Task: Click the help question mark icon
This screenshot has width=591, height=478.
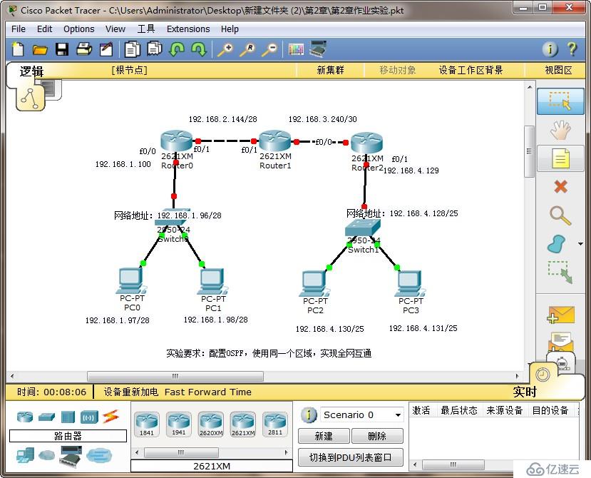Action: click(x=572, y=49)
